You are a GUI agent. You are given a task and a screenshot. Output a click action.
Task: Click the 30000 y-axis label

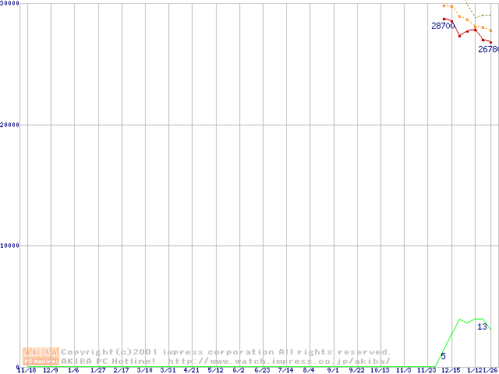(x=10, y=4)
